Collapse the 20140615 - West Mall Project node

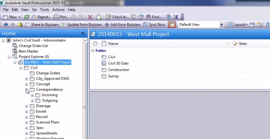[x=15, y=63]
